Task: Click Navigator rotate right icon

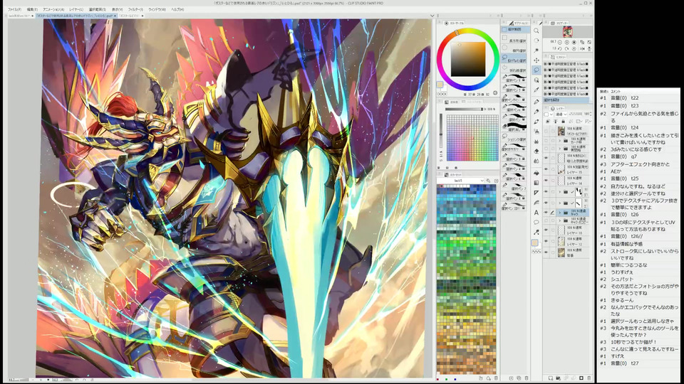Action: point(567,49)
